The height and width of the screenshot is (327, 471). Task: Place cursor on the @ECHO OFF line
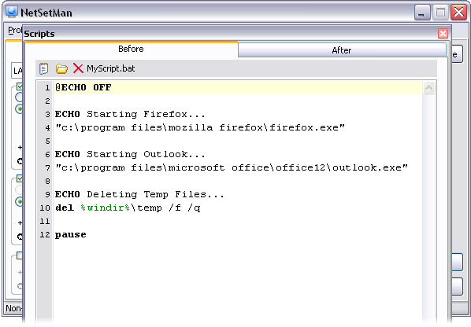point(238,87)
